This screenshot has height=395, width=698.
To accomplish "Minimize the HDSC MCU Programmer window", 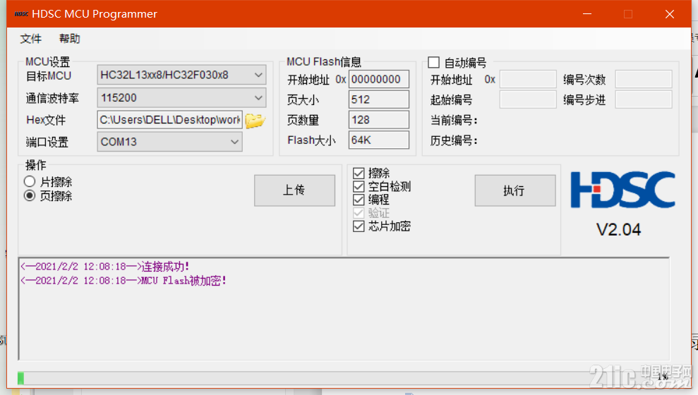I will click(587, 14).
